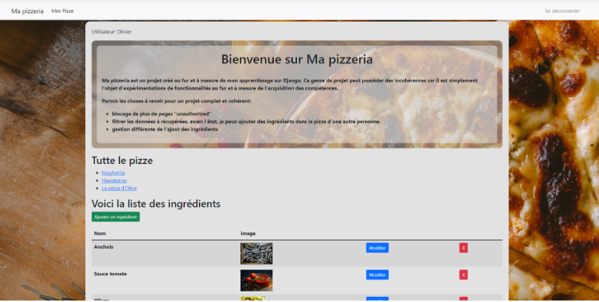Screen dimensions: 599x302
Task: Click the Nom column header
Action: tap(100, 233)
